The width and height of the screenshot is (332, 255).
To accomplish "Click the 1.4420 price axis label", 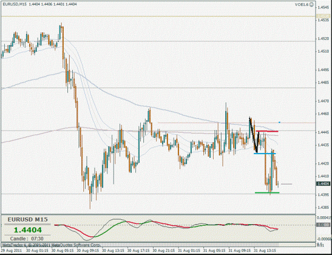I will coord(323,164).
